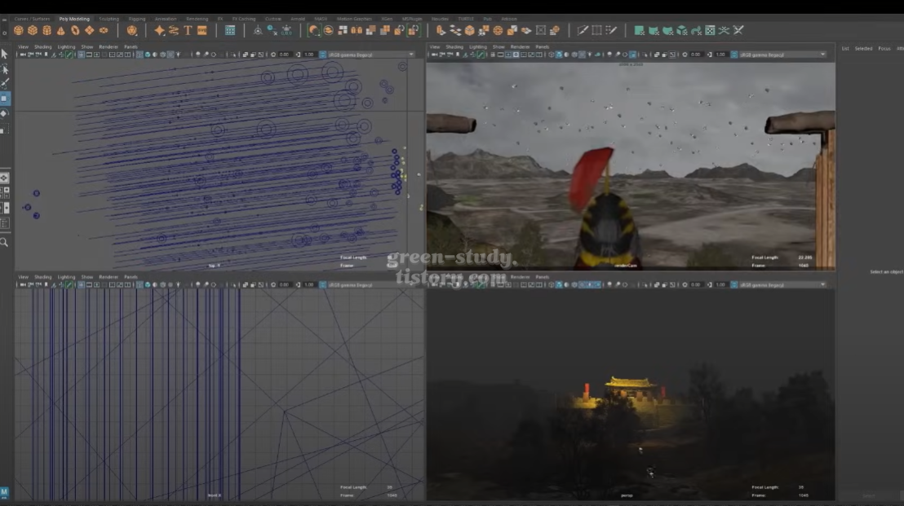Click the magnifier search icon in left sidebar

coord(5,243)
